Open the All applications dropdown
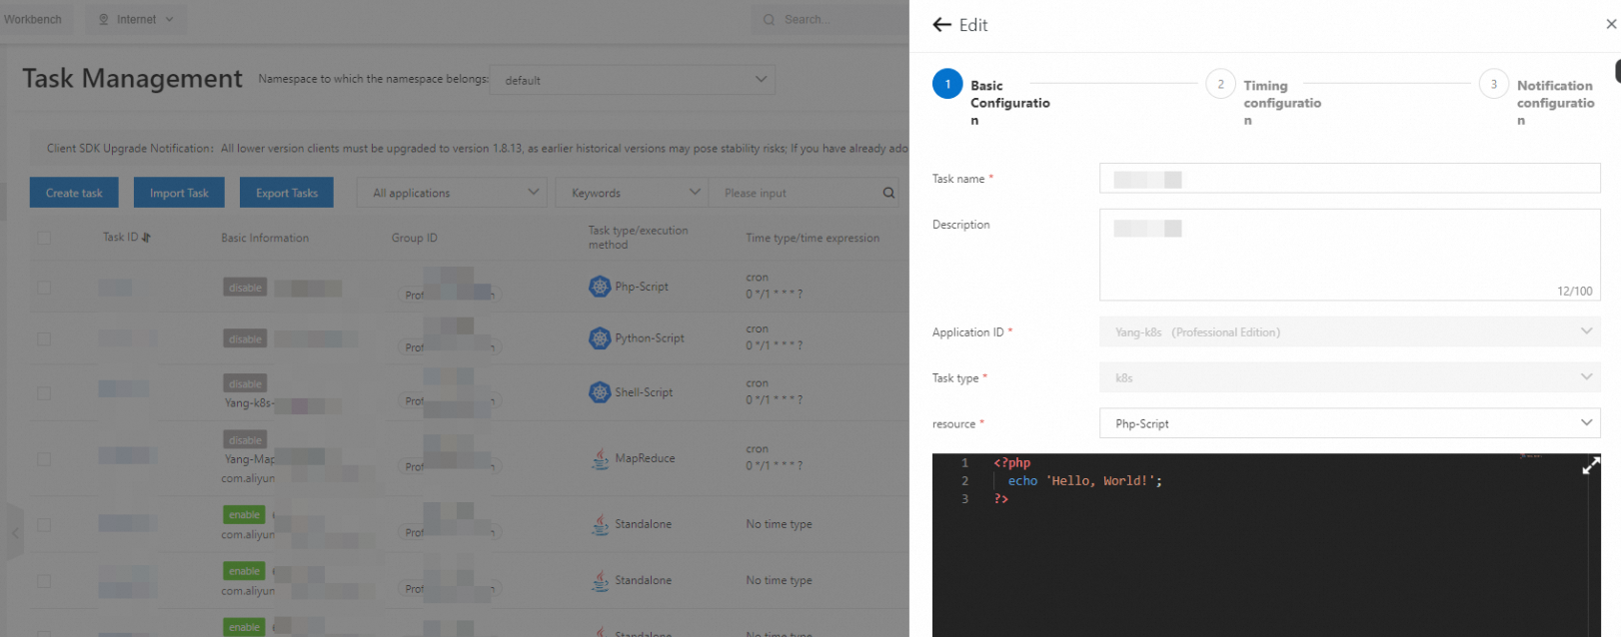 tap(452, 193)
